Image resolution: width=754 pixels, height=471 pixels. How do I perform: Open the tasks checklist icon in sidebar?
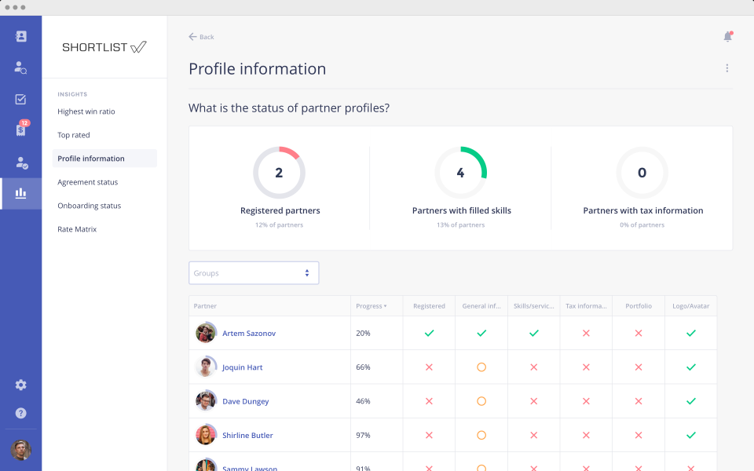click(x=20, y=99)
